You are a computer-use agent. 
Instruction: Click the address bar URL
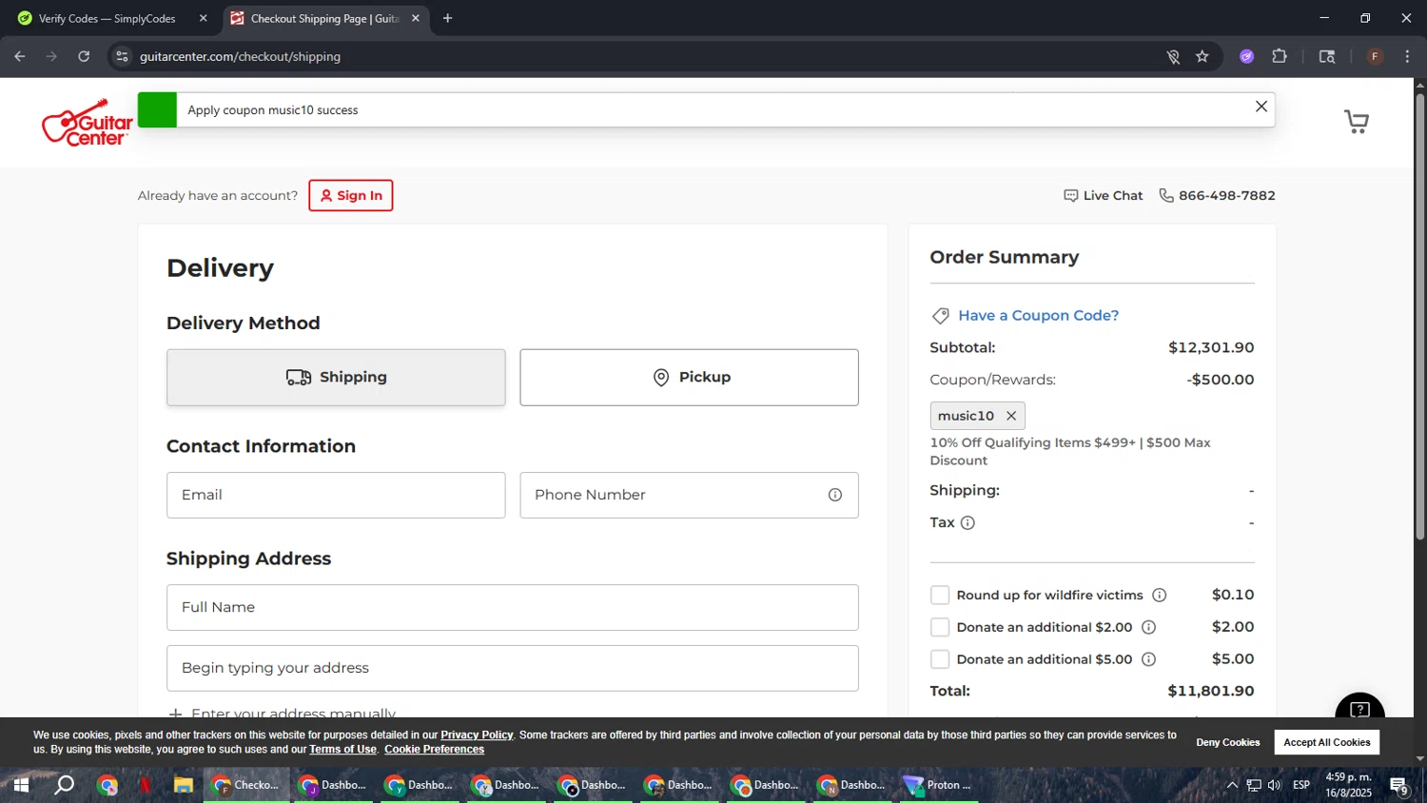pos(240,57)
